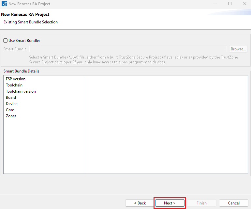Viewport: 251px width, 209px height.
Task: Close the wizard window
Action: (x=244, y=4)
